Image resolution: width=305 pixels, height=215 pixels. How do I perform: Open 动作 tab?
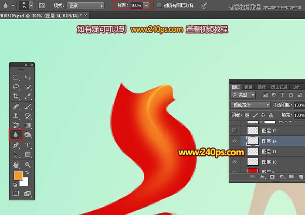tap(296, 87)
